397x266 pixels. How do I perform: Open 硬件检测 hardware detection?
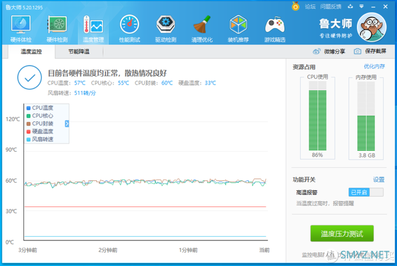tap(57, 29)
